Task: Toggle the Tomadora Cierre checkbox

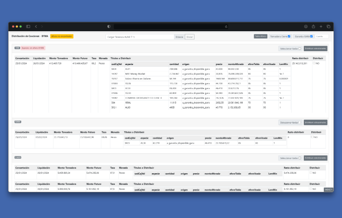Action: pos(289,36)
